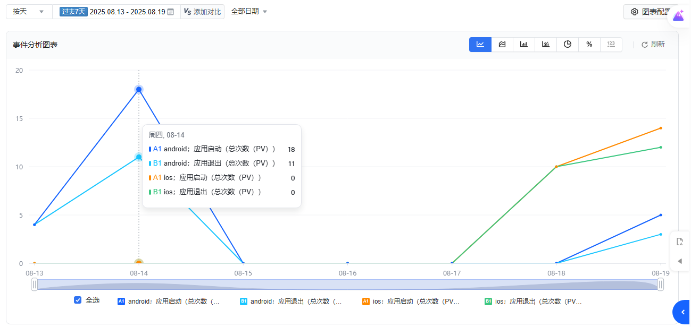This screenshot has height=327, width=691.
Task: Select the percentage view icon
Action: 589,45
